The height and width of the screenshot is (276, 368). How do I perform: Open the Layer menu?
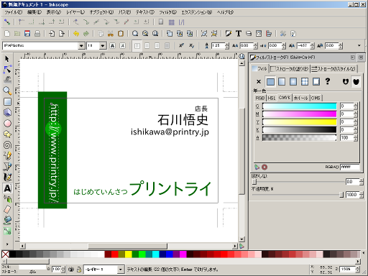[75, 12]
